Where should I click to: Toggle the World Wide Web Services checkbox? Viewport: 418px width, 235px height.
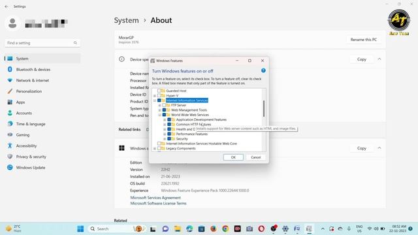pos(164,115)
